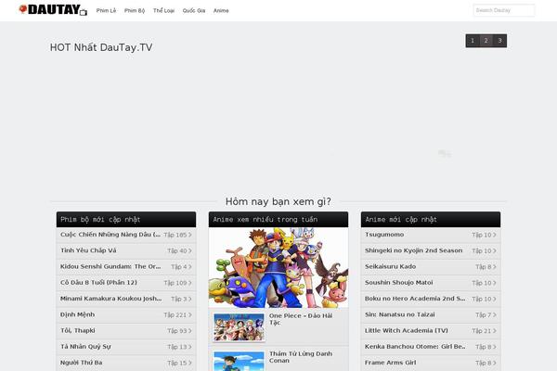Focus the Search Dautay field
This screenshot has height=371, width=557.
pyautogui.click(x=504, y=10)
